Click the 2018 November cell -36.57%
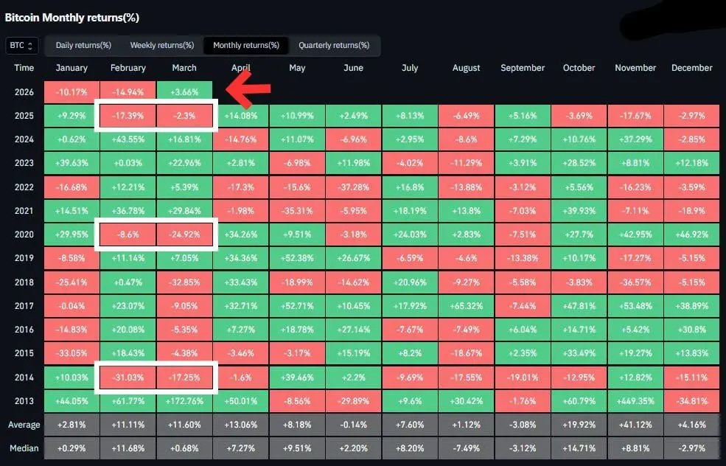726x466 pixels. [635, 282]
